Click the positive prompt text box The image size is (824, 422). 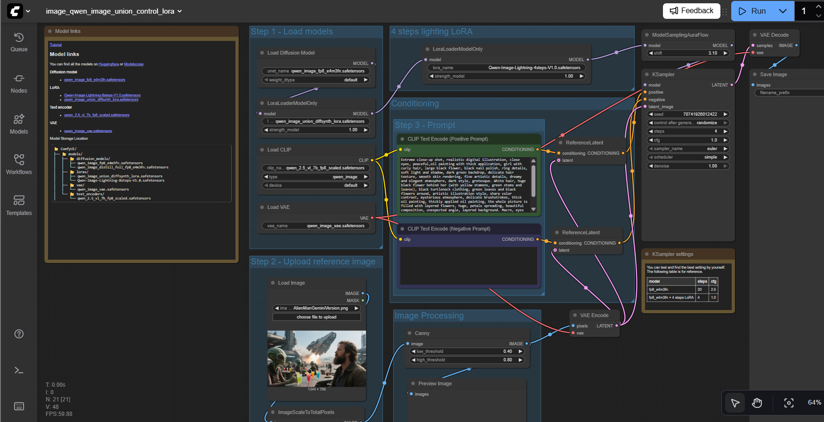tap(465, 185)
